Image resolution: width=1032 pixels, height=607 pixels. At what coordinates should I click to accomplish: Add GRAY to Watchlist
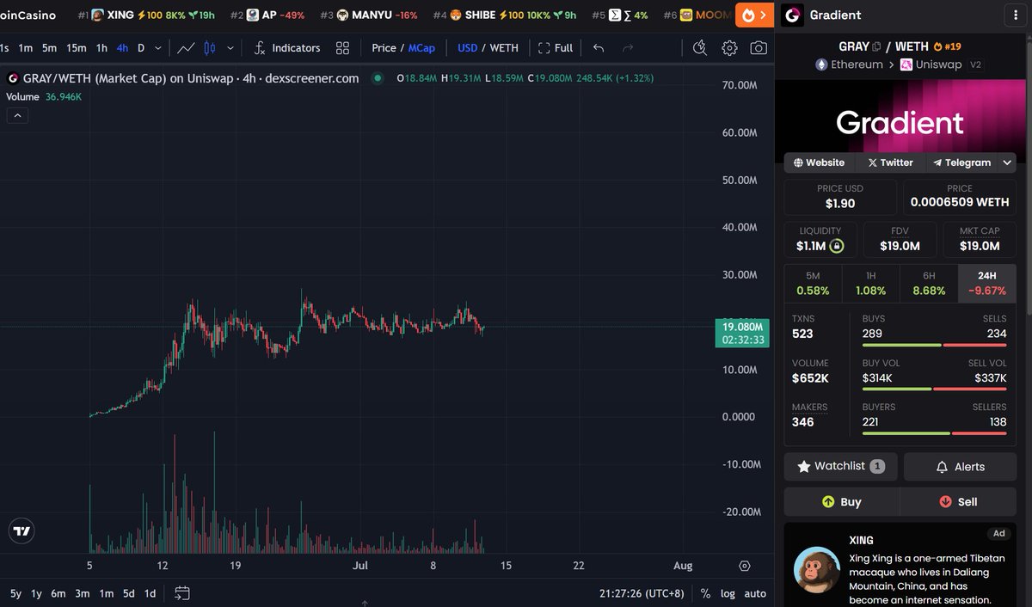click(x=840, y=466)
